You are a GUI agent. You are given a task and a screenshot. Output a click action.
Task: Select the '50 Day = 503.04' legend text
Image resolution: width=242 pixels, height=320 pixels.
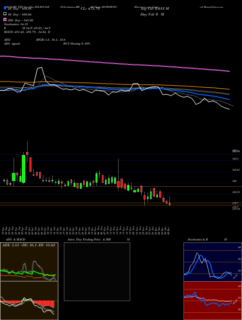point(20,14)
